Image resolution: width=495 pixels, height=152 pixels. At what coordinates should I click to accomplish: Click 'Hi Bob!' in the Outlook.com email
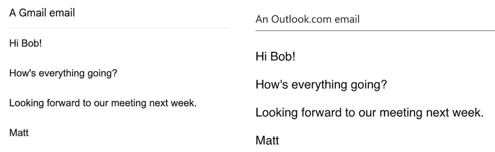tap(276, 57)
